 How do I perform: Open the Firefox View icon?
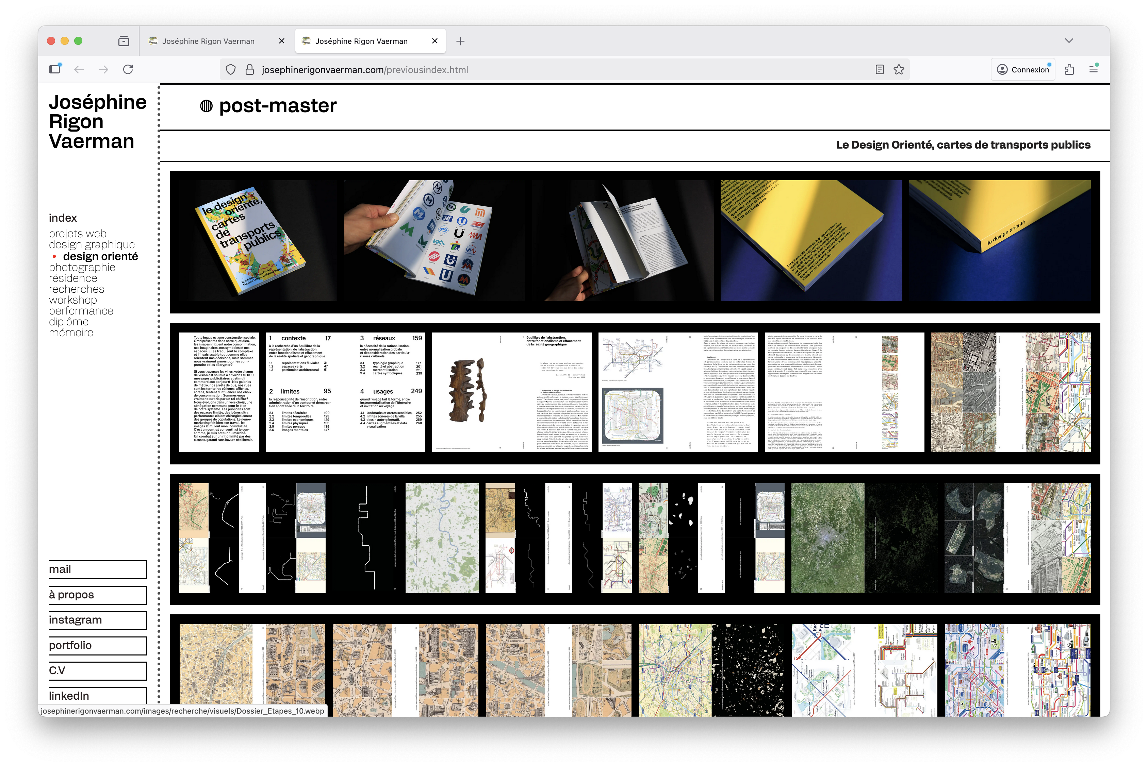[124, 41]
